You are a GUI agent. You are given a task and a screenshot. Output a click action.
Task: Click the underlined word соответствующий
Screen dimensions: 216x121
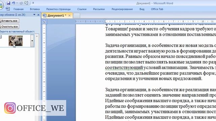click(x=124, y=68)
